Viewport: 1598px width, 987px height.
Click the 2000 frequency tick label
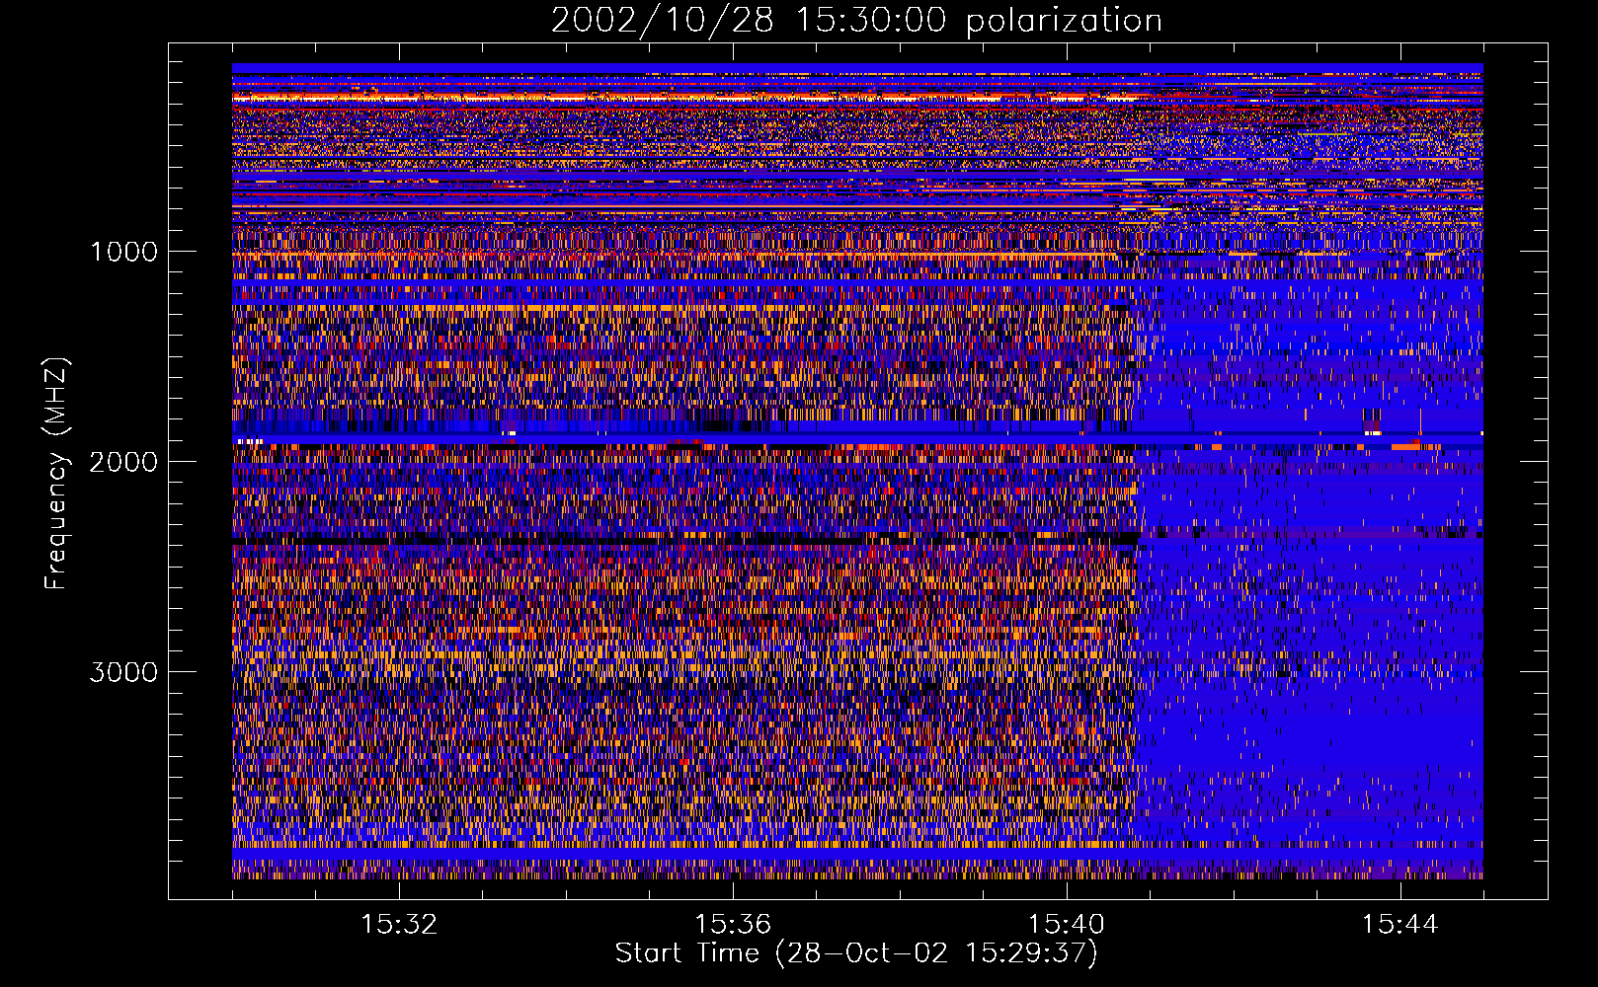click(x=123, y=462)
